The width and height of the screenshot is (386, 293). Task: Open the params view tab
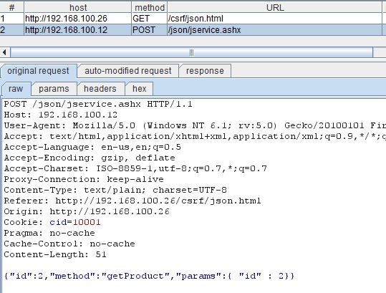tap(54, 89)
